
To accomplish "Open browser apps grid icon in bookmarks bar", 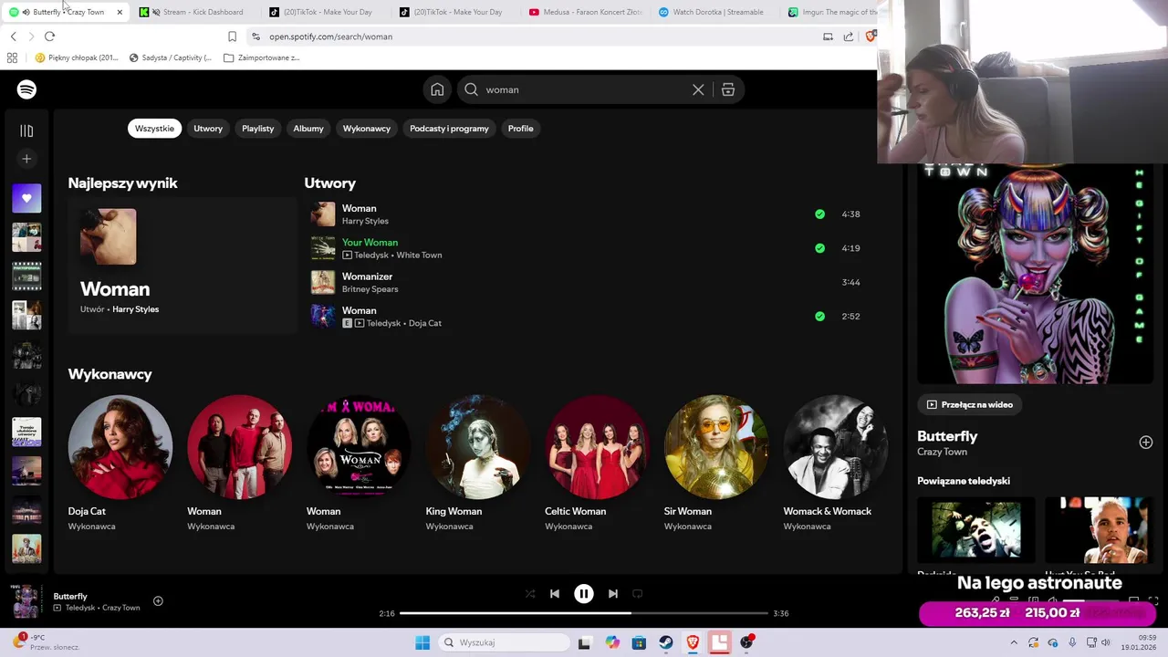I will (x=12, y=57).
